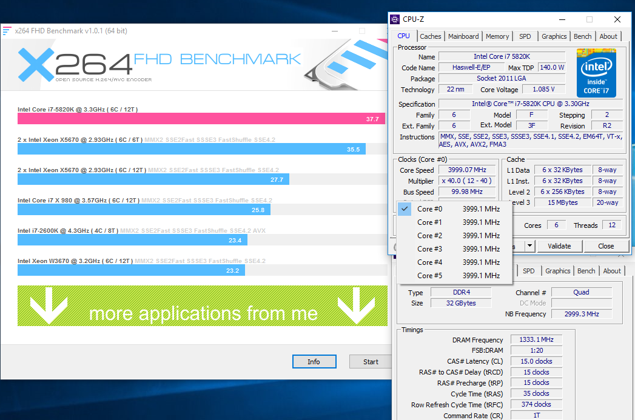Open the Memory tab in front CPU-Z
This screenshot has width=635, height=420.
coord(497,36)
